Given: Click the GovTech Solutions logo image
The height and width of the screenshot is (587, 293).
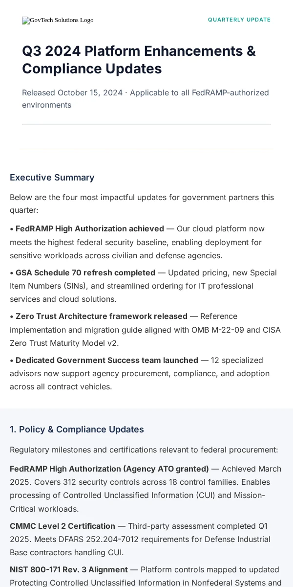Looking at the screenshot, I should pyautogui.click(x=58, y=20).
